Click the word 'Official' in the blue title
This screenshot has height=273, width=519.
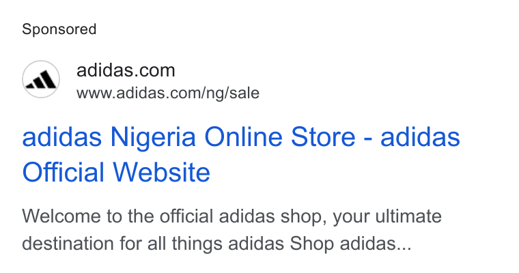tap(63, 172)
